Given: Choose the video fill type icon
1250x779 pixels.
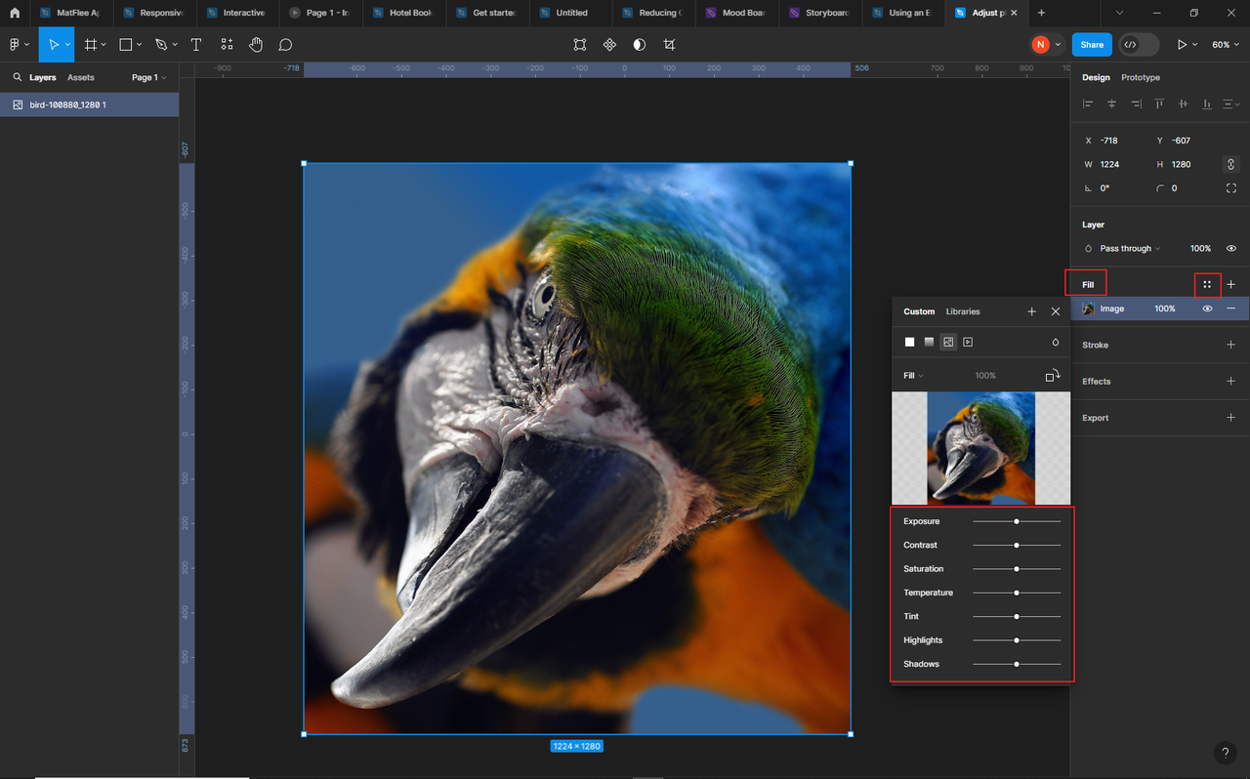Looking at the screenshot, I should (x=967, y=342).
